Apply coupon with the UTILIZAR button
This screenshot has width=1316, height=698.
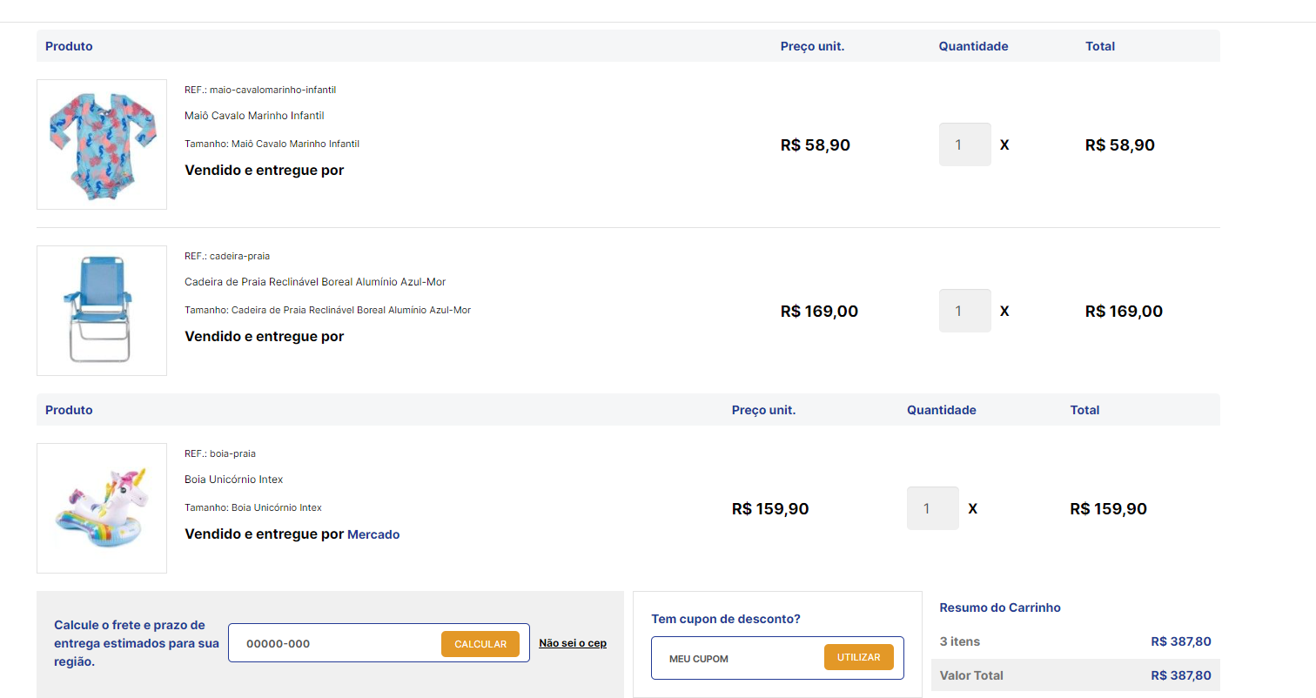859,657
